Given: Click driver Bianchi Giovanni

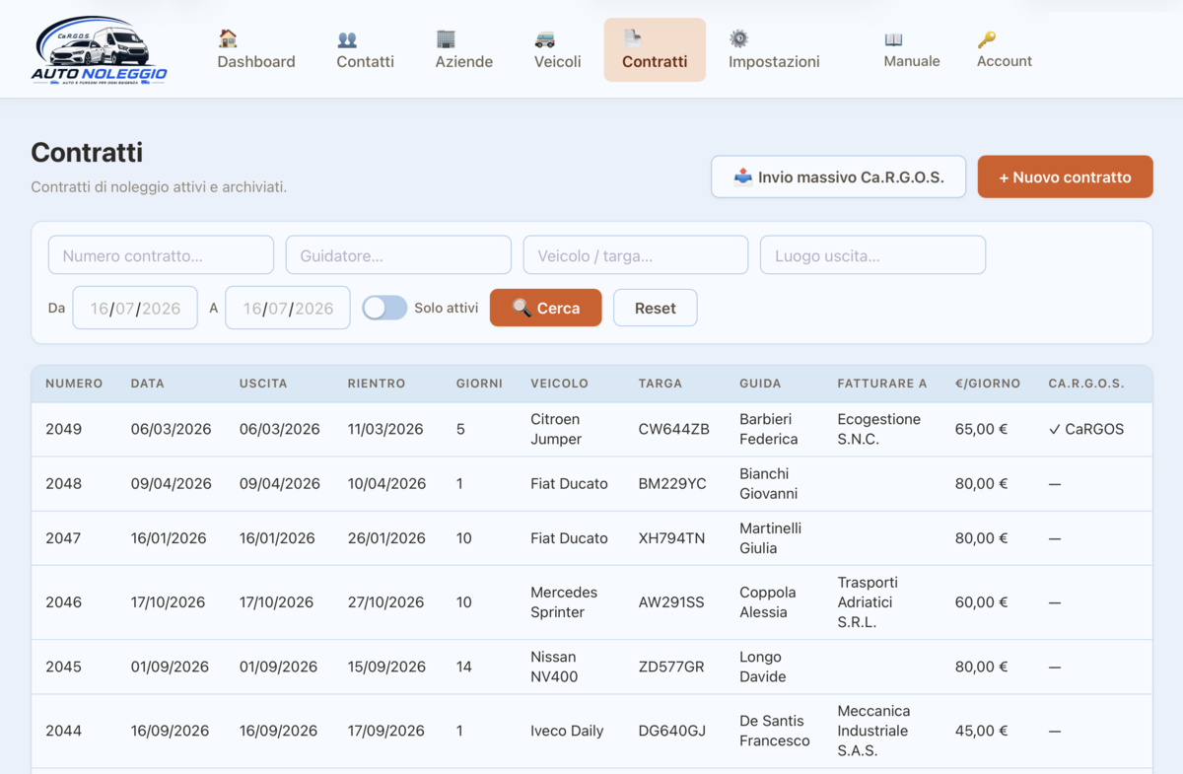Looking at the screenshot, I should [769, 484].
